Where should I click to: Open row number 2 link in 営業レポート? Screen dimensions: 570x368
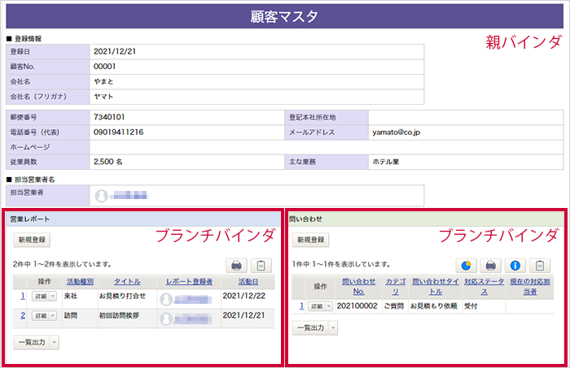(23, 316)
